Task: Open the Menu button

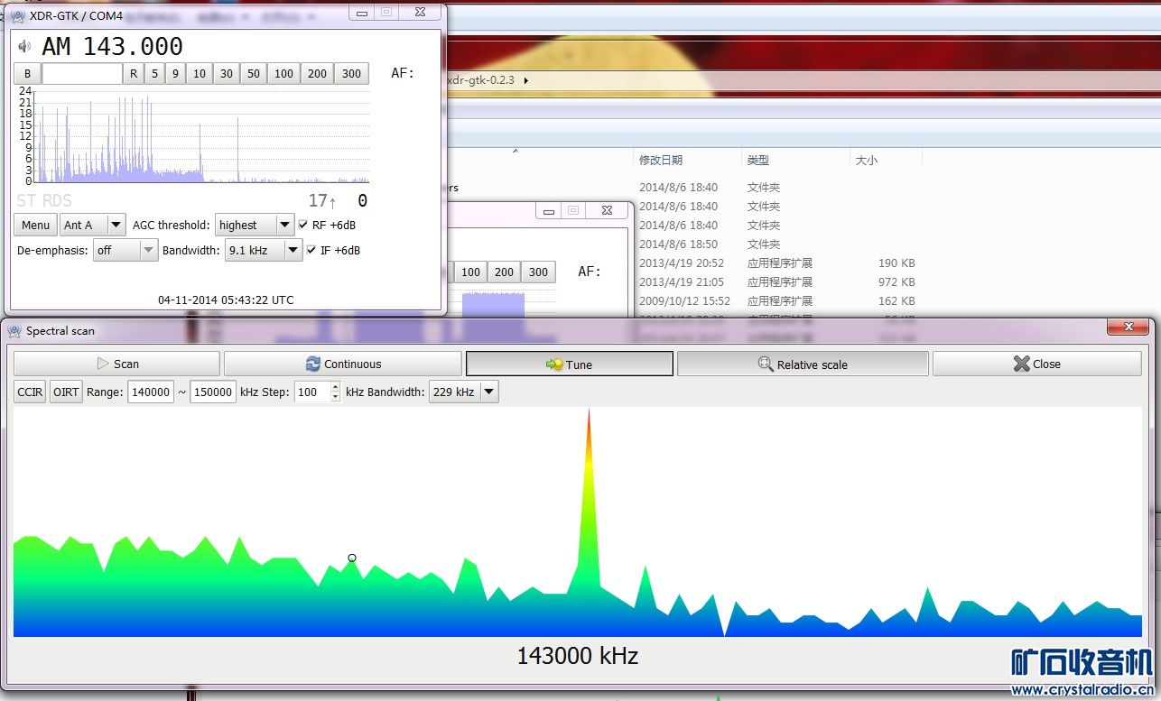Action: [35, 225]
